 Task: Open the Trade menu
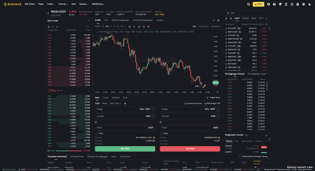(x=51, y=4)
